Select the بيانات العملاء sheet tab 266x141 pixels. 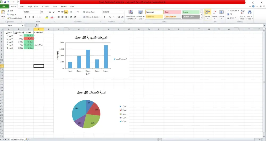click(17, 139)
